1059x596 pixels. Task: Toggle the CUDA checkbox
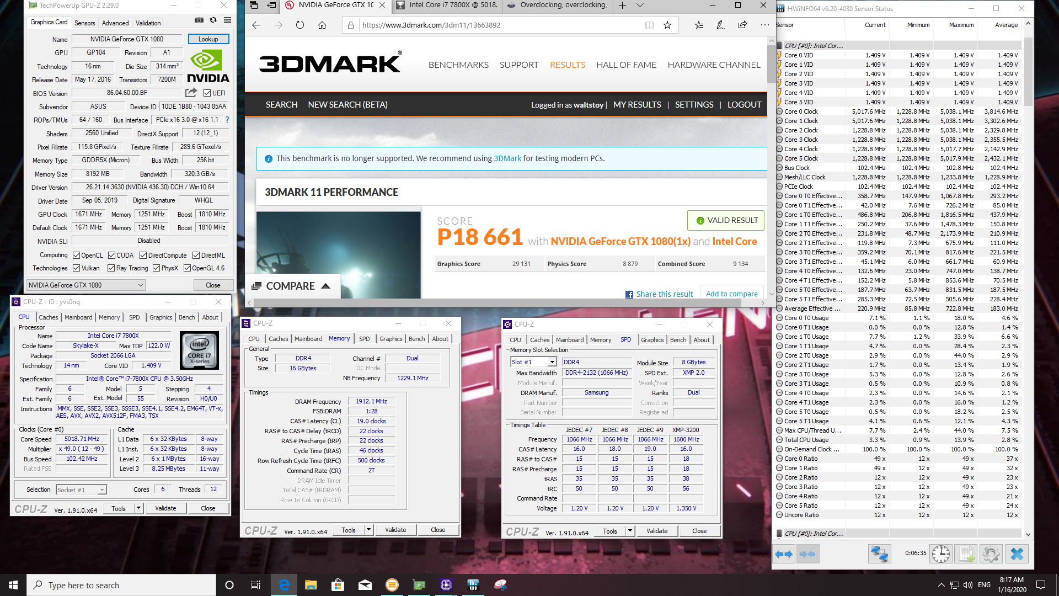pyautogui.click(x=112, y=256)
